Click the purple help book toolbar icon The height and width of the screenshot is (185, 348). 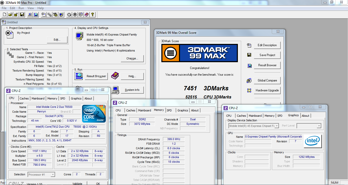pos(87,15)
